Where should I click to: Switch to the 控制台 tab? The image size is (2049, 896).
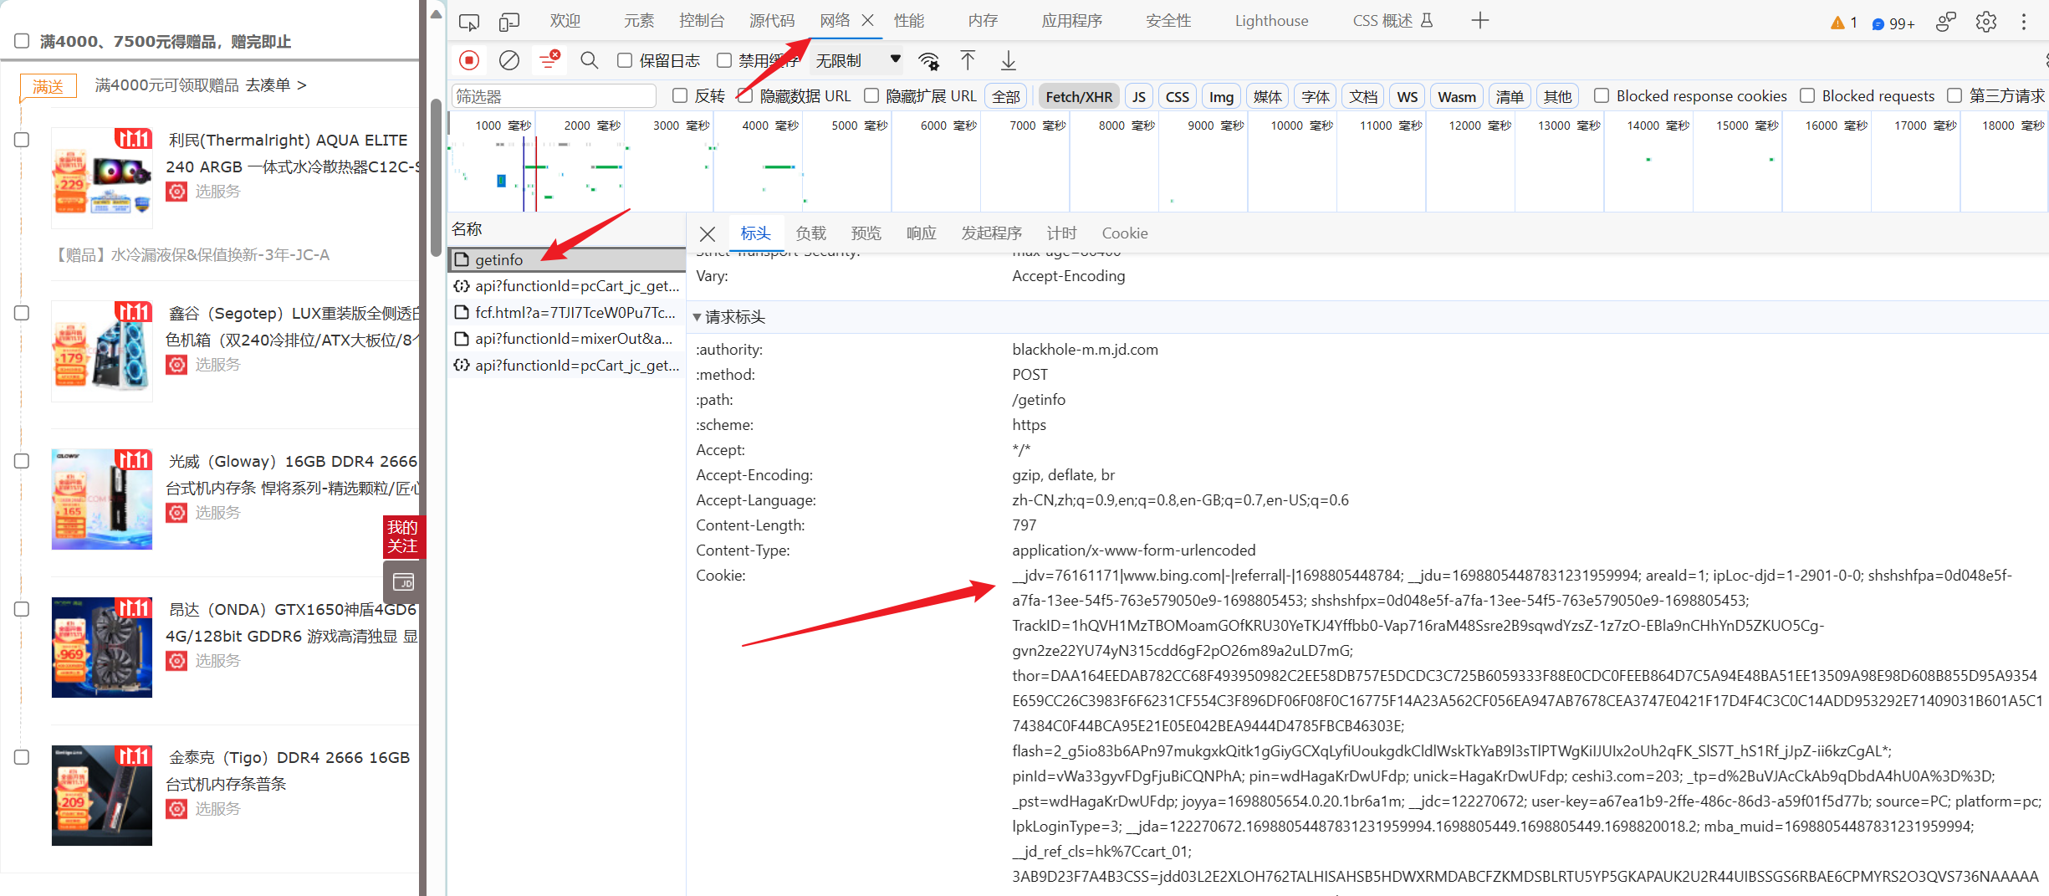tap(702, 21)
